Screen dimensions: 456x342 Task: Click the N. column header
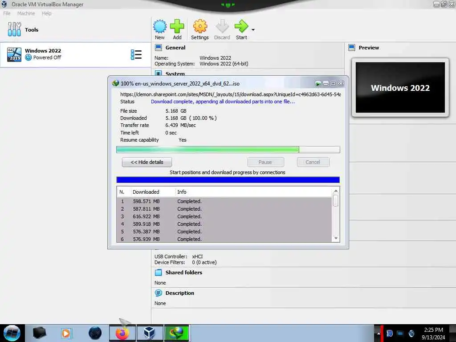click(124, 192)
